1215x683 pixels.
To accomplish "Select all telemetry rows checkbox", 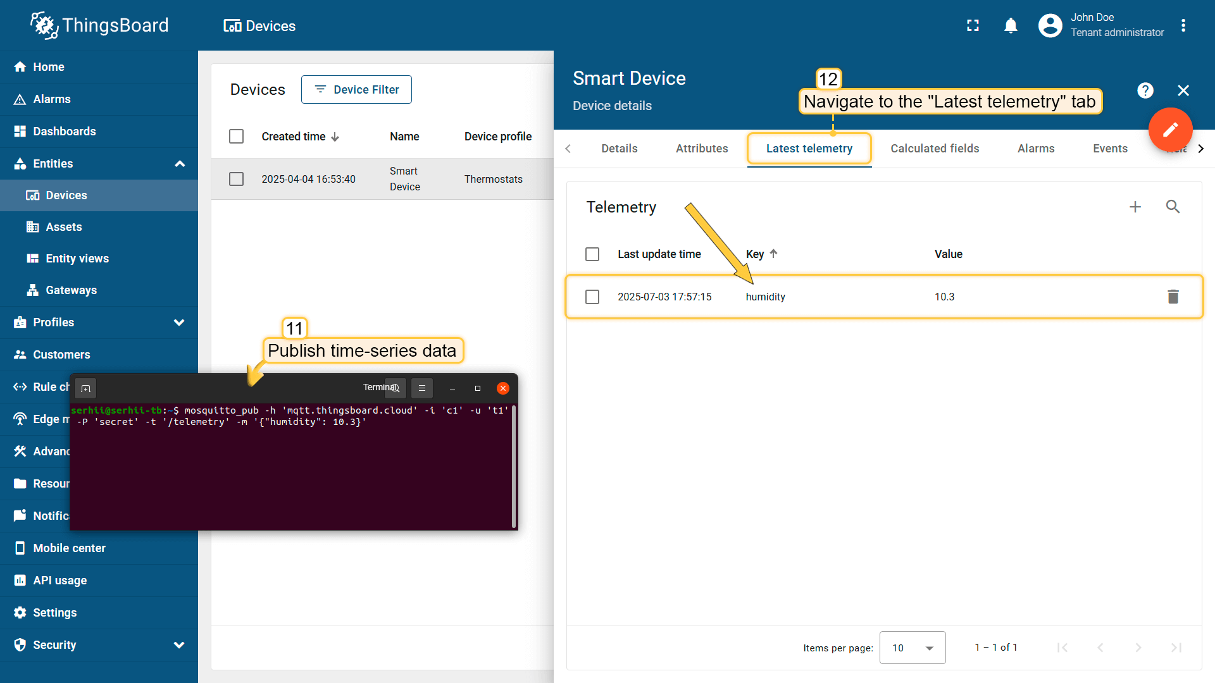I will (592, 254).
